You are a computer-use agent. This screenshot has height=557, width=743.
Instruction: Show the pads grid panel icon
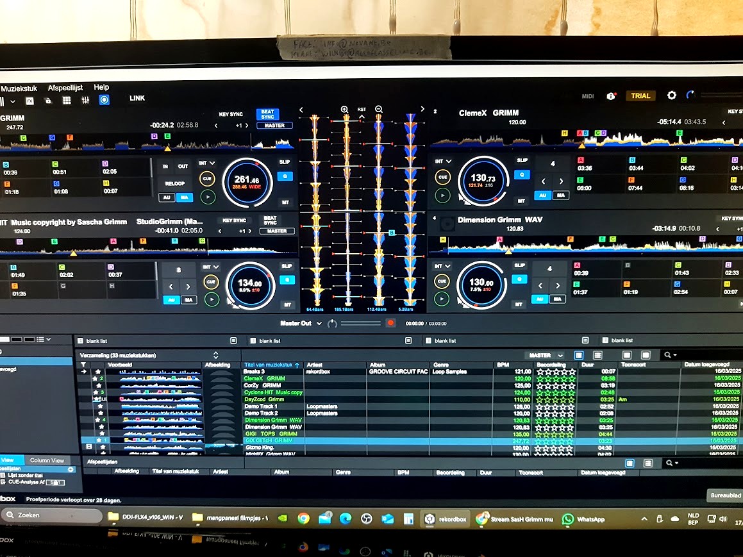point(67,101)
